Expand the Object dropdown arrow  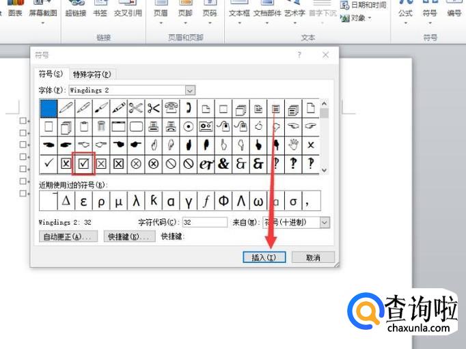370,18
